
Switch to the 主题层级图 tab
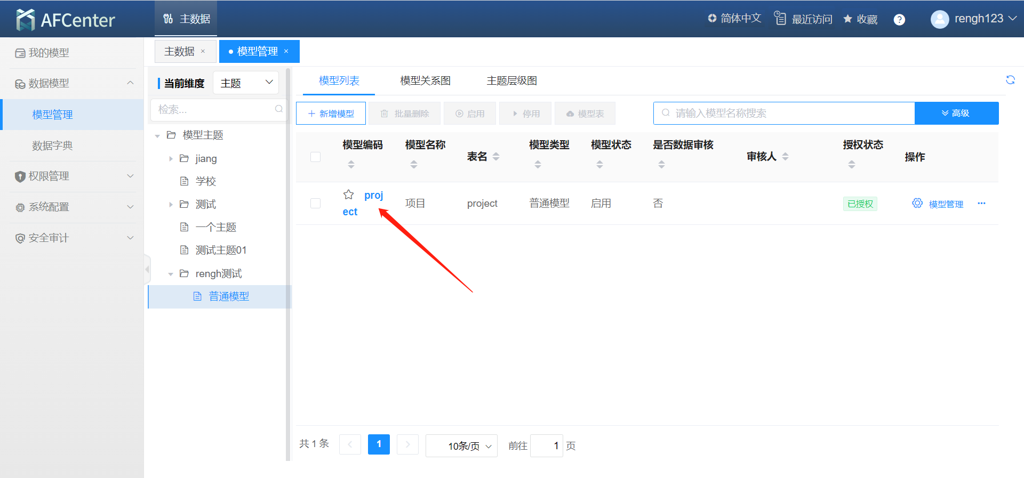click(x=511, y=80)
